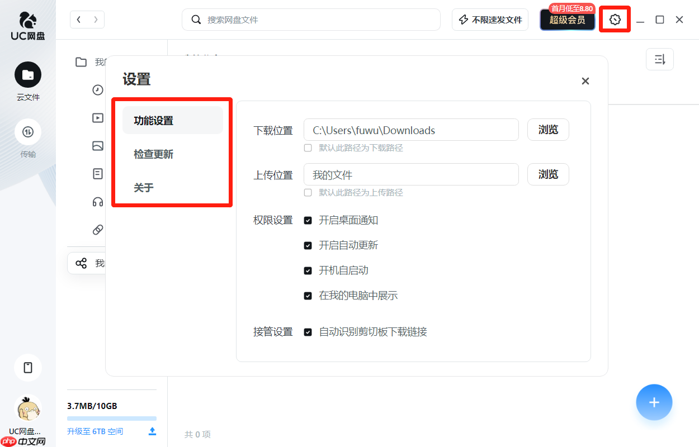
Task: Open the link category icon
Action: (98, 230)
